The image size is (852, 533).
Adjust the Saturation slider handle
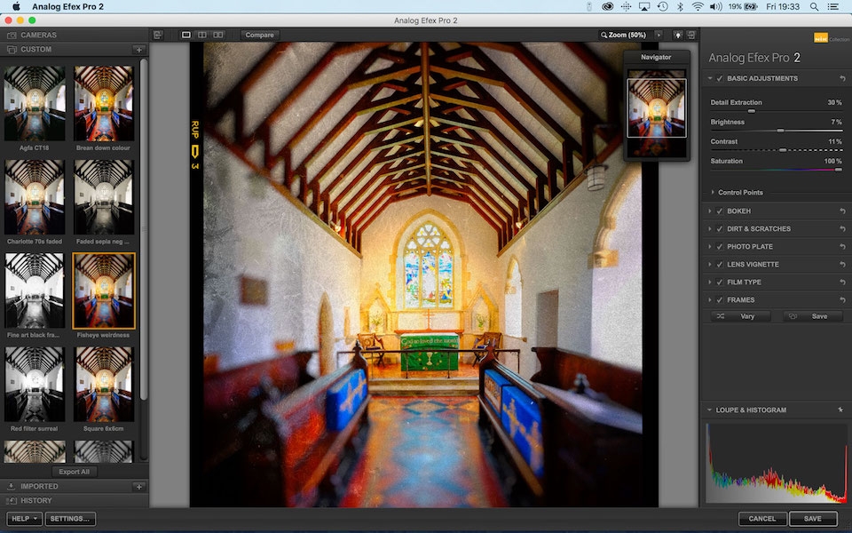(x=839, y=170)
